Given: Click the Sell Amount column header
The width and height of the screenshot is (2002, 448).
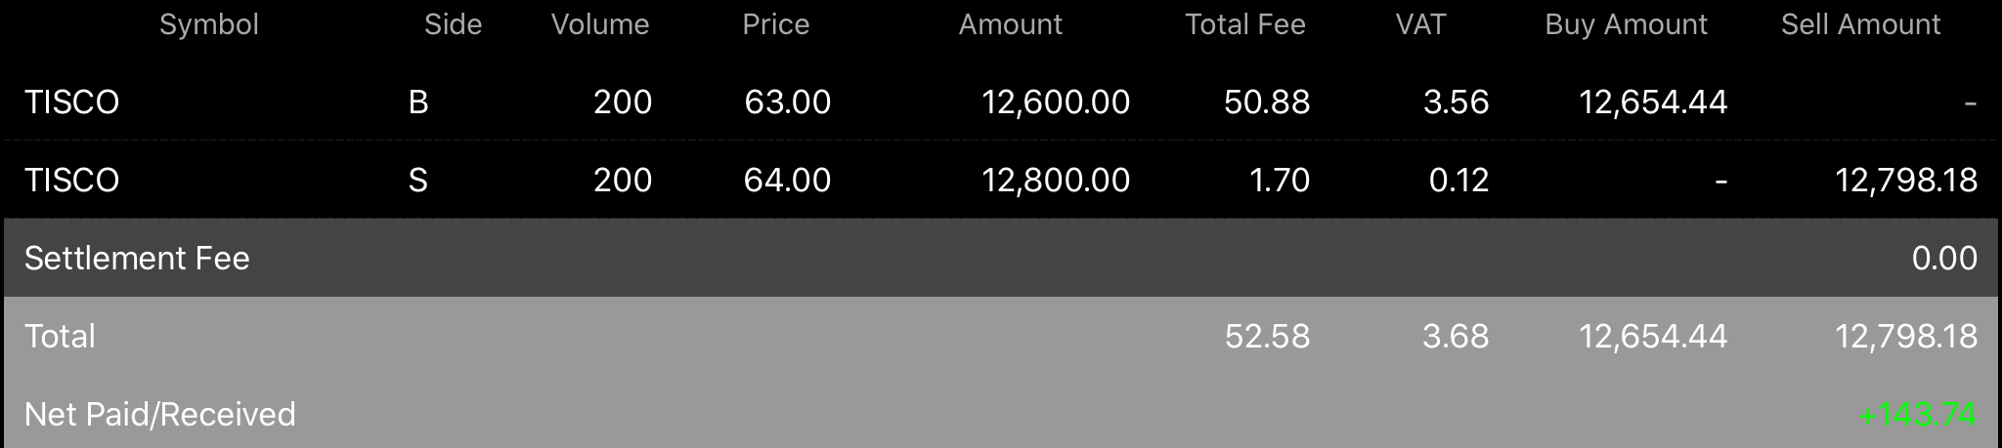Looking at the screenshot, I should (1861, 24).
